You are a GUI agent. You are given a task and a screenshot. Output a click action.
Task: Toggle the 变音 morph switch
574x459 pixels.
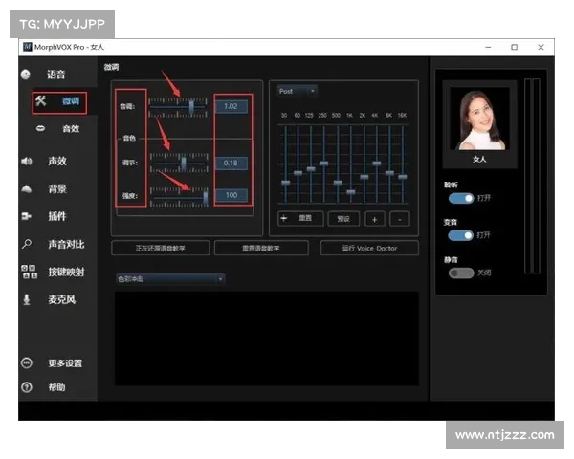[x=461, y=235]
